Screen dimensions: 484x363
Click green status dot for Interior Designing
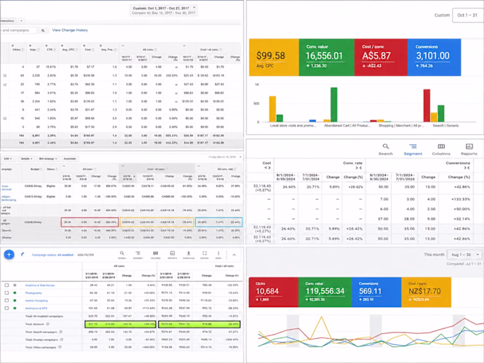point(15,300)
